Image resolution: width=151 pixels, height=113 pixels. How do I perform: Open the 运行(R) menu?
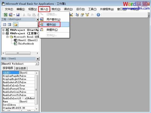81,9
